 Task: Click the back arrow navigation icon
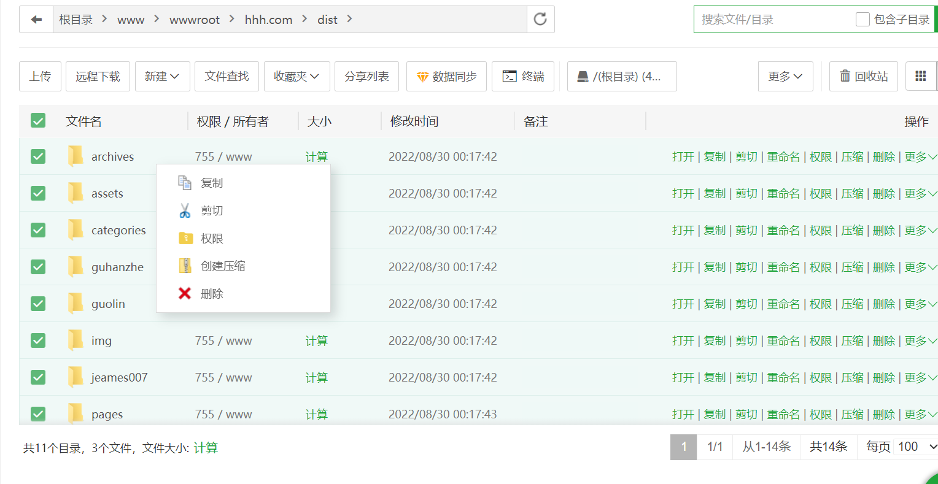[x=36, y=20]
